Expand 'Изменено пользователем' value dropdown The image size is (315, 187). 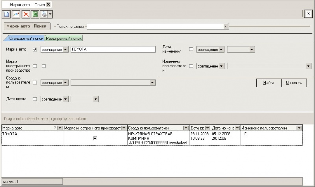(x=308, y=66)
